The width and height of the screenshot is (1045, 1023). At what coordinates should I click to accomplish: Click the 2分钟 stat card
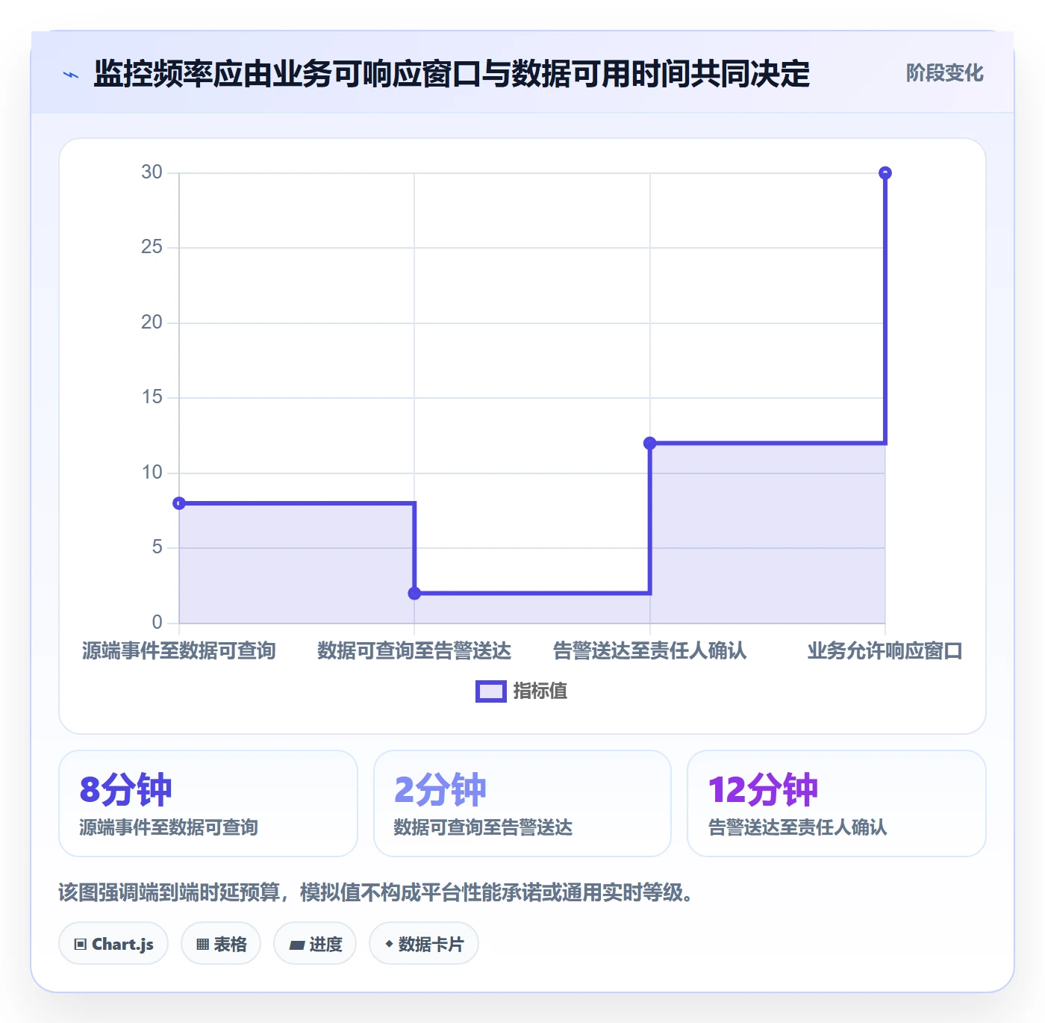click(x=522, y=803)
